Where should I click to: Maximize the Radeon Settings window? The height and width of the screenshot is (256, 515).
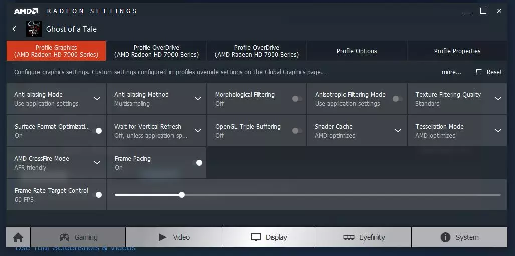(x=483, y=11)
